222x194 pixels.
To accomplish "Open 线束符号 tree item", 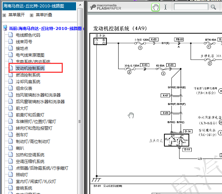I will pos(24,42).
